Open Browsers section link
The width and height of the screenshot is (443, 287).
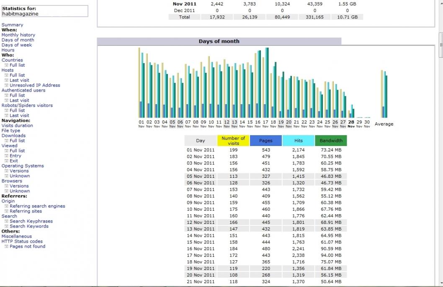point(12,181)
